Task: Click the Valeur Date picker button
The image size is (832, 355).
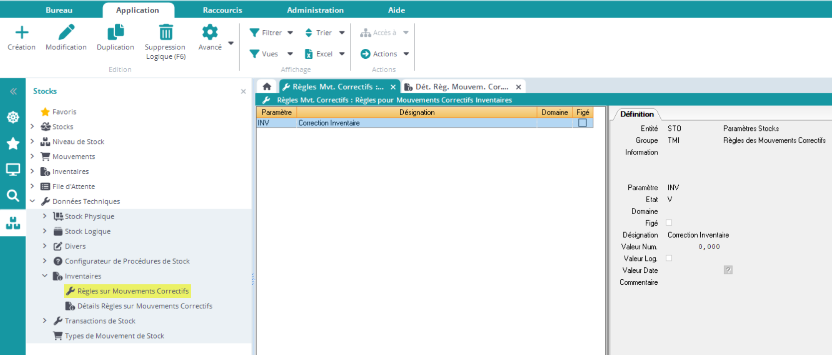Action: [728, 270]
